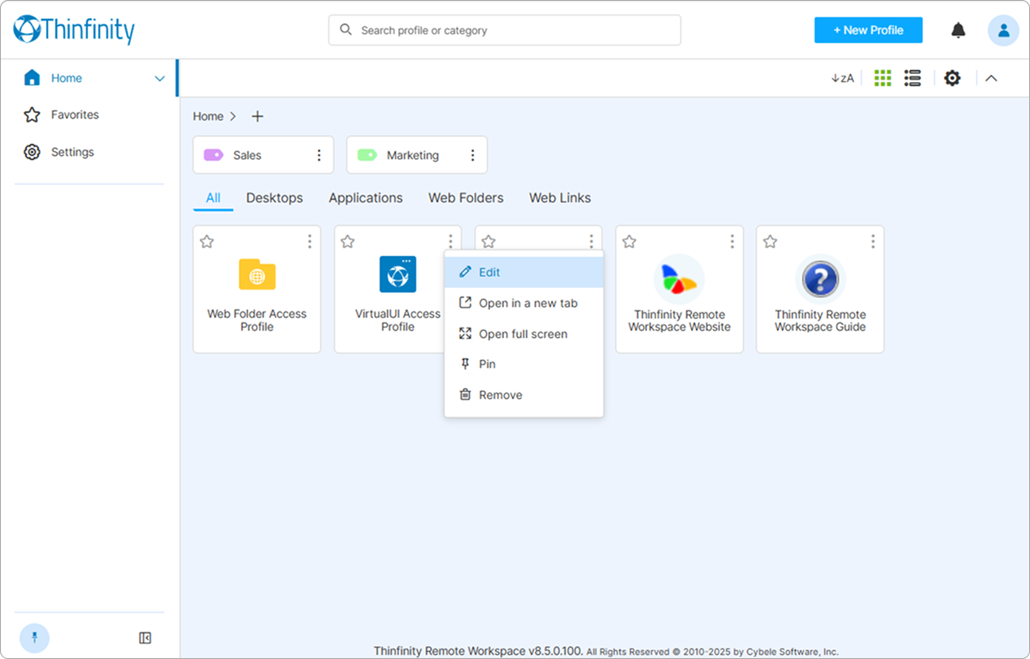Click the search profile or category field

(504, 30)
